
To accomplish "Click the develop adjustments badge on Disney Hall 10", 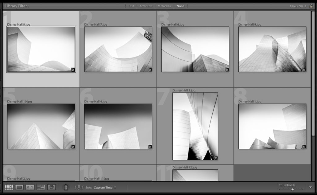I will click(x=73, y=147).
